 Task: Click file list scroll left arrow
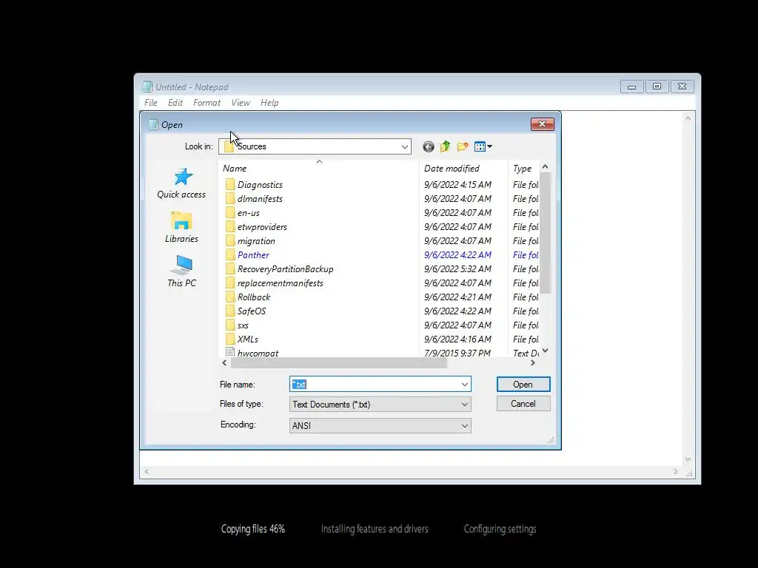point(224,362)
